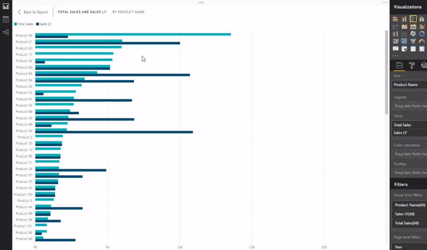Click the BY PRODUCT NAME subtitle
The image size is (427, 250).
tap(128, 12)
